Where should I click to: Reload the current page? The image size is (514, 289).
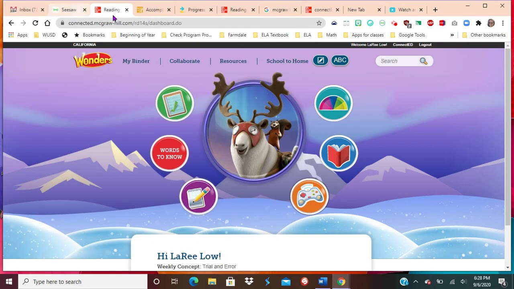[35, 23]
